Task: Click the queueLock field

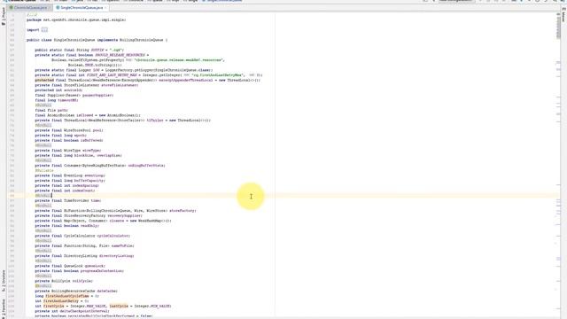Action: click(x=95, y=266)
